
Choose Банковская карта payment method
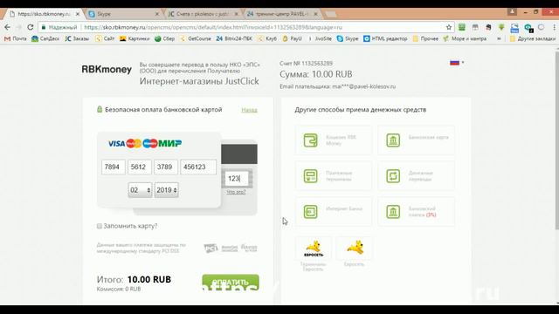416,140
